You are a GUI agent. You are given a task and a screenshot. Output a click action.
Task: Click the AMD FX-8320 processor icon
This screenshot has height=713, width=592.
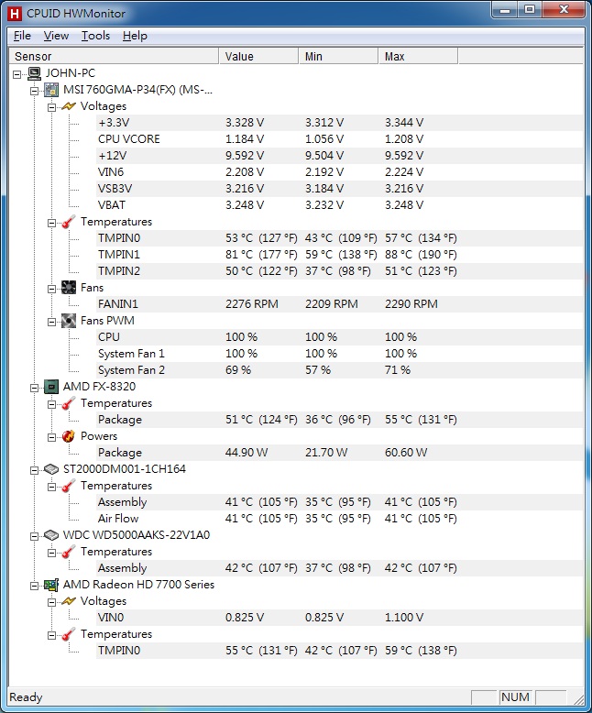coord(51,387)
